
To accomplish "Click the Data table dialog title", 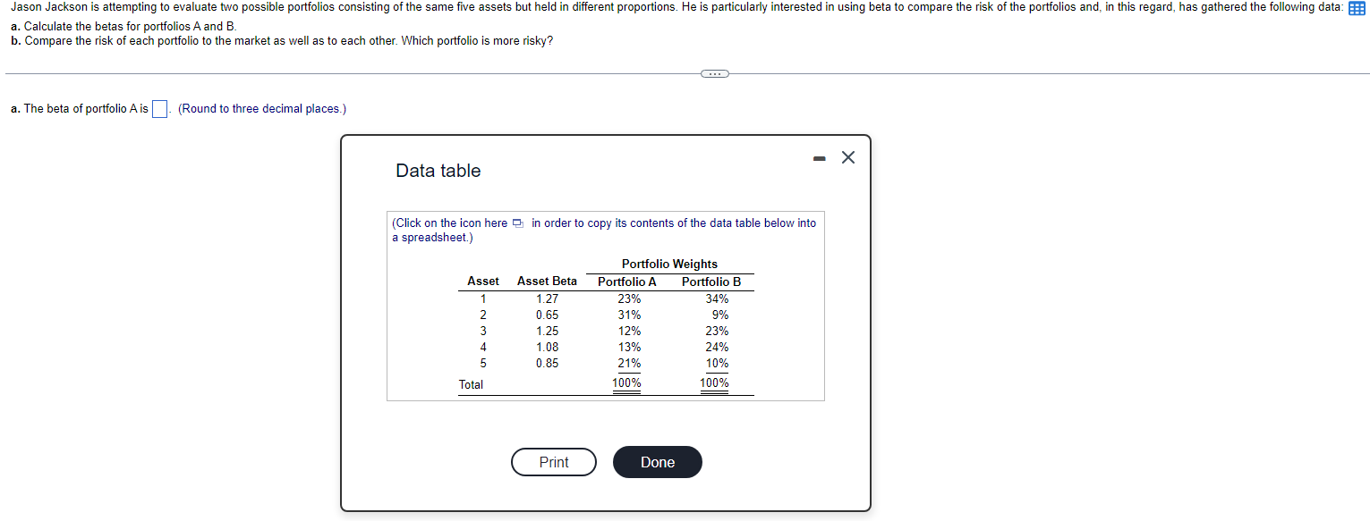I will pyautogui.click(x=438, y=171).
